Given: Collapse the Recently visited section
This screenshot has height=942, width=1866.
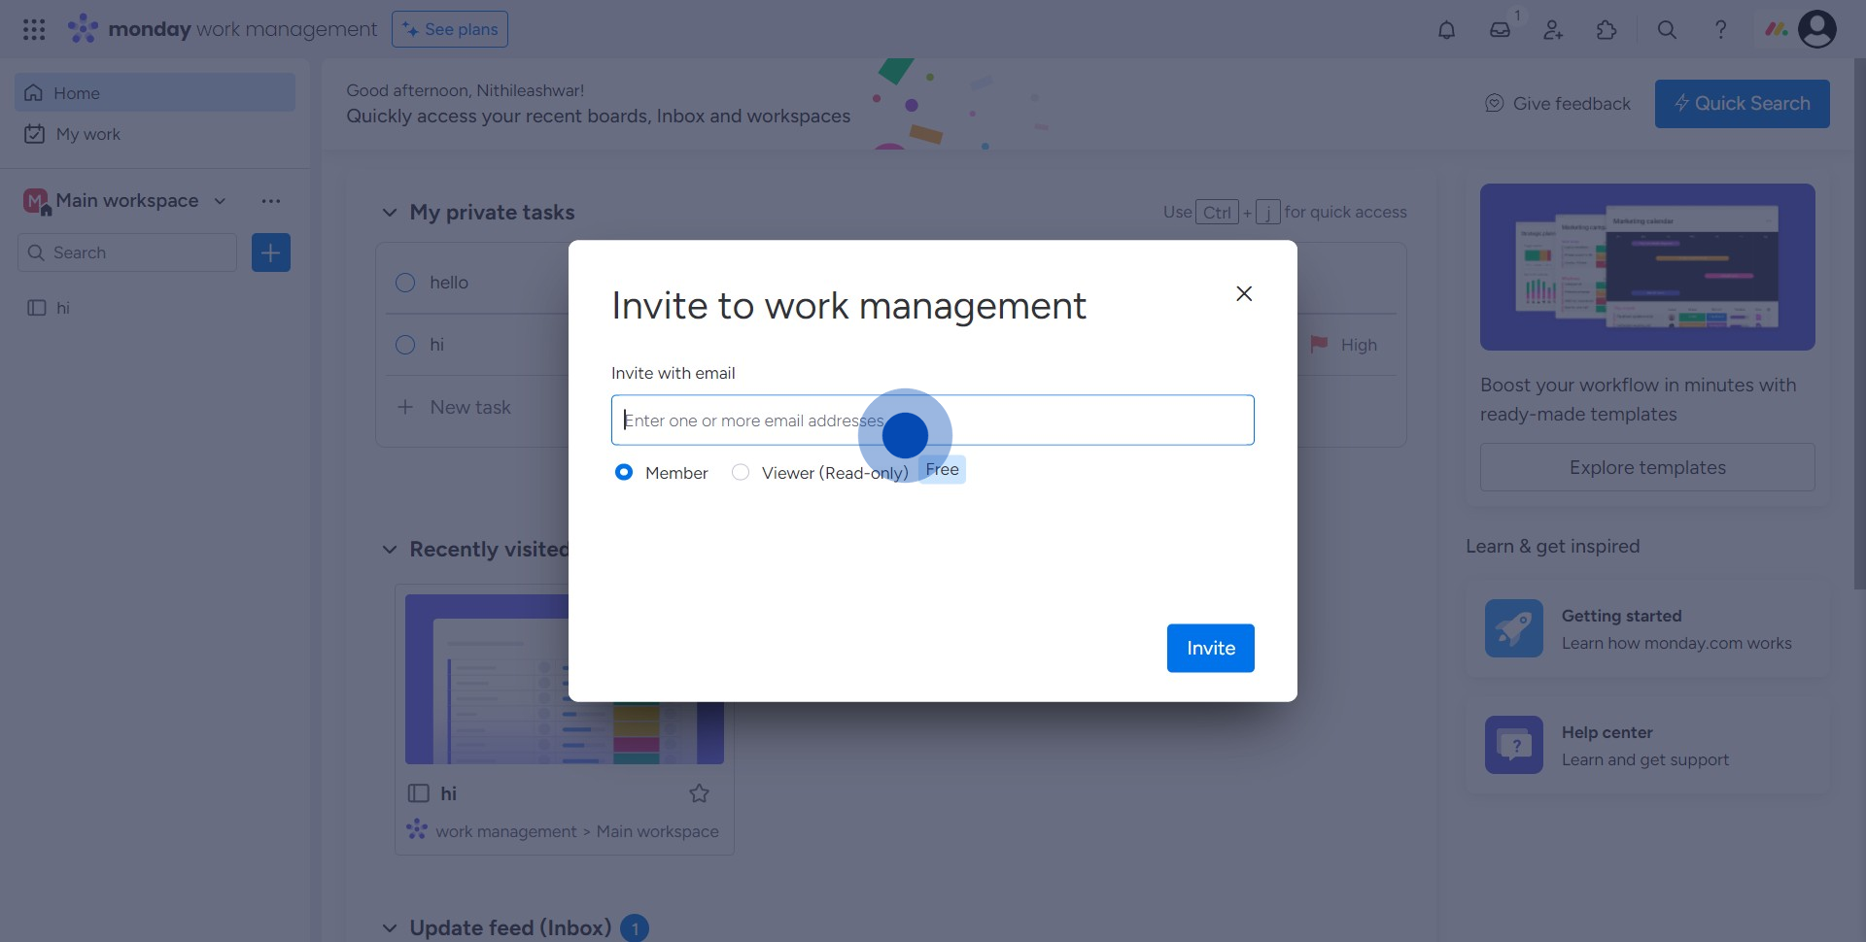Looking at the screenshot, I should click(390, 550).
